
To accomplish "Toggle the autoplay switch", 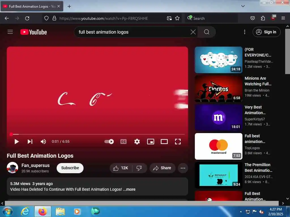I will pos(109,142).
